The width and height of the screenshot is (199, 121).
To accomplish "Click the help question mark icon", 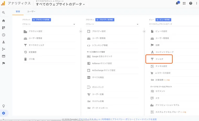I will pyautogui.click(x=191, y=3).
